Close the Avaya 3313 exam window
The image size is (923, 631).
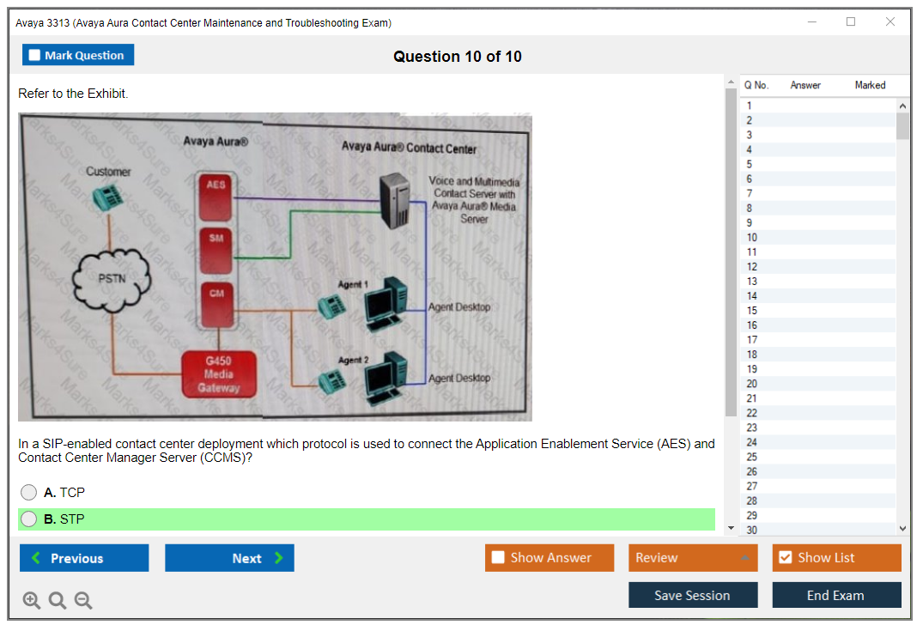pos(890,22)
